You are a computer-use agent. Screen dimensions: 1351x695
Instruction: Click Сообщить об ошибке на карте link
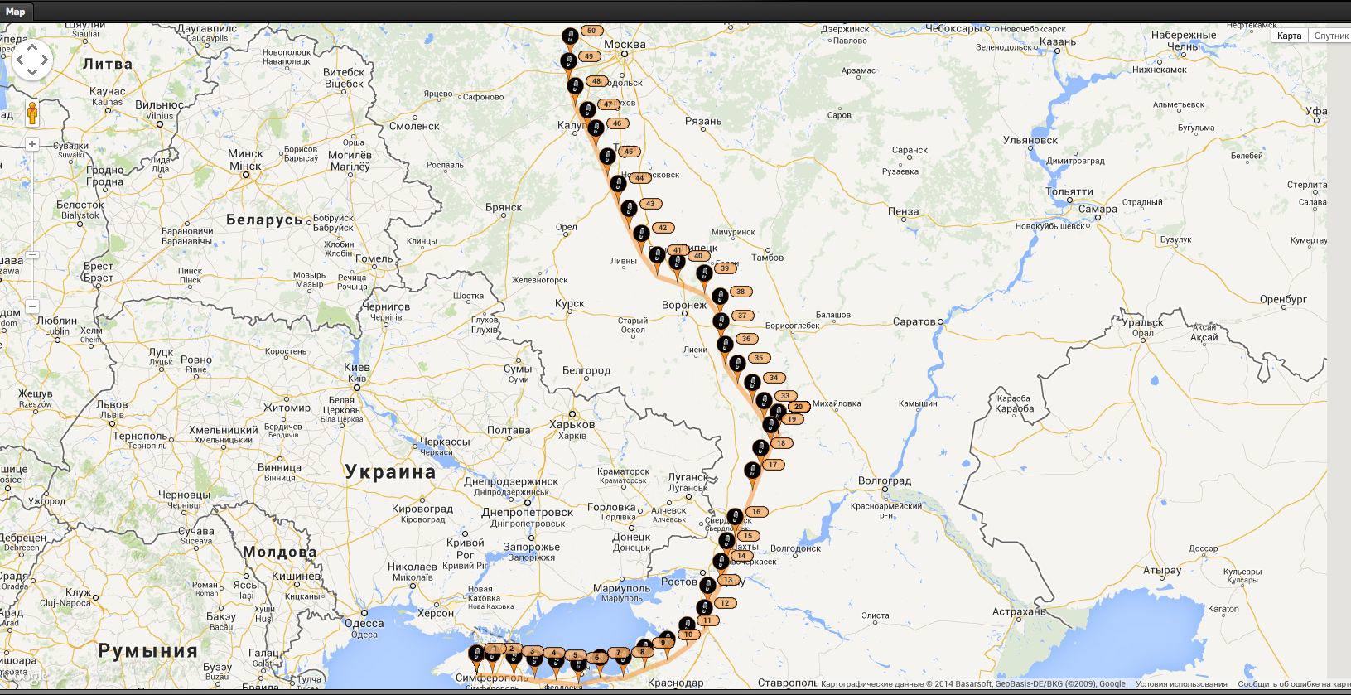pyautogui.click(x=1292, y=684)
